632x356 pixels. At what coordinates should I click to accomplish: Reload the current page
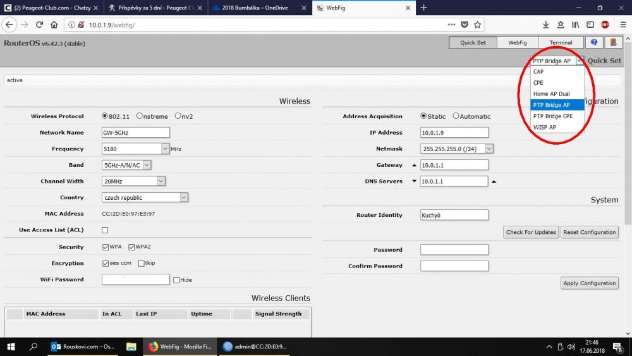pos(39,25)
